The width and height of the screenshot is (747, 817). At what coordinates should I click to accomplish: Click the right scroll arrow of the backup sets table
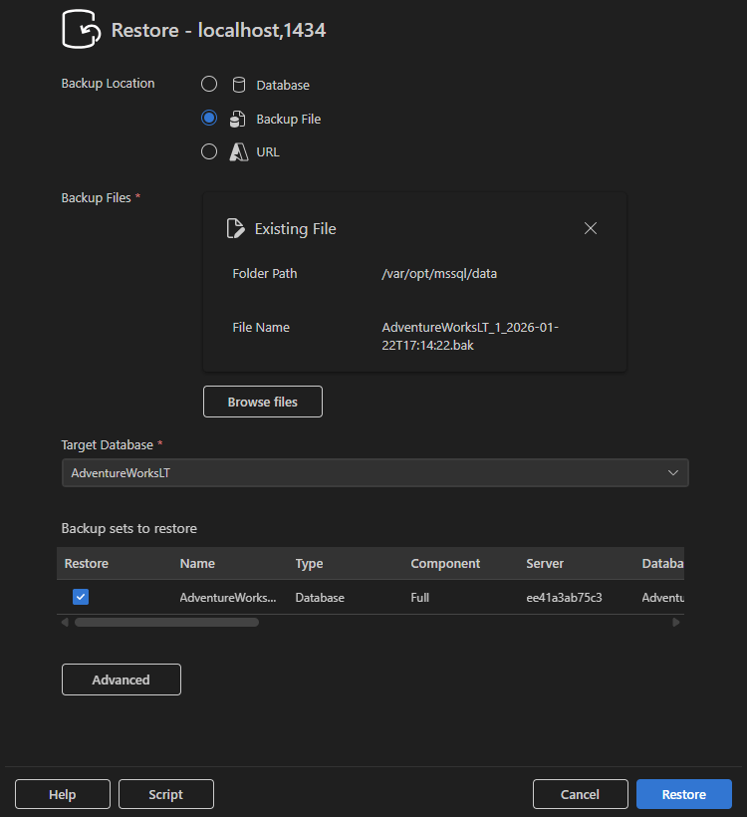[676, 621]
